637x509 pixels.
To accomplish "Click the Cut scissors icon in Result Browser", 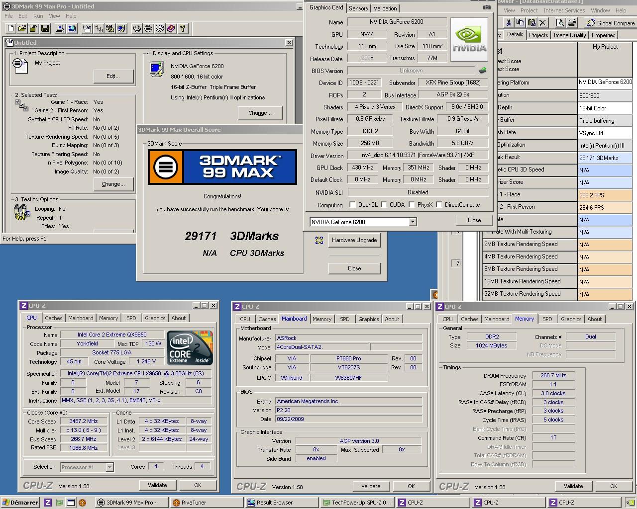I will [x=509, y=22].
